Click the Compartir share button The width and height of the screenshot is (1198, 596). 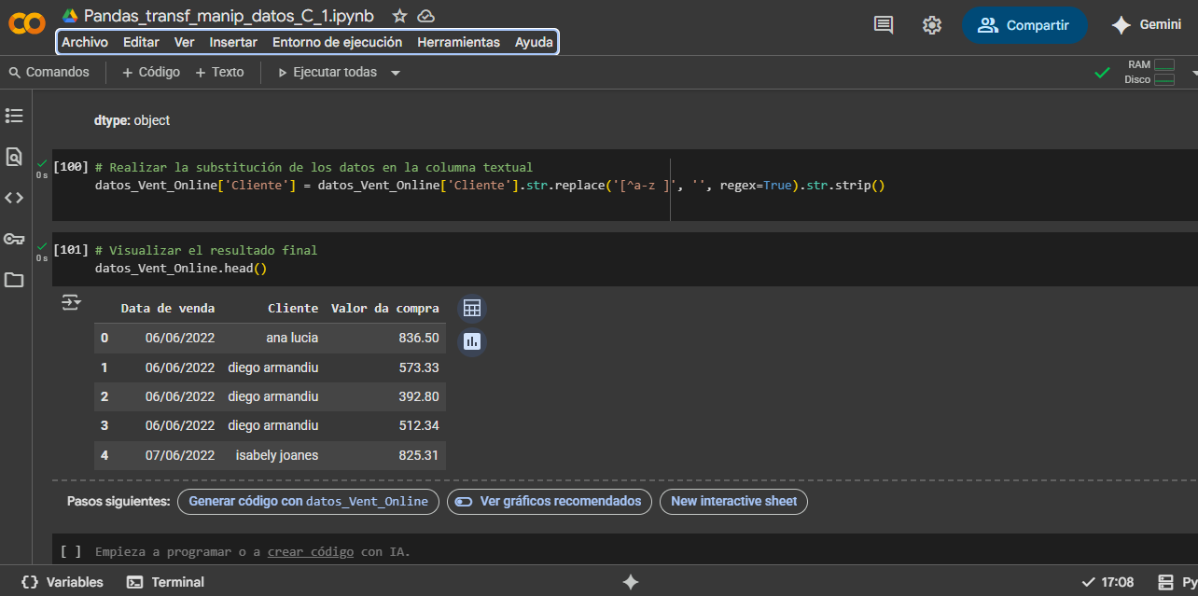tap(1024, 25)
